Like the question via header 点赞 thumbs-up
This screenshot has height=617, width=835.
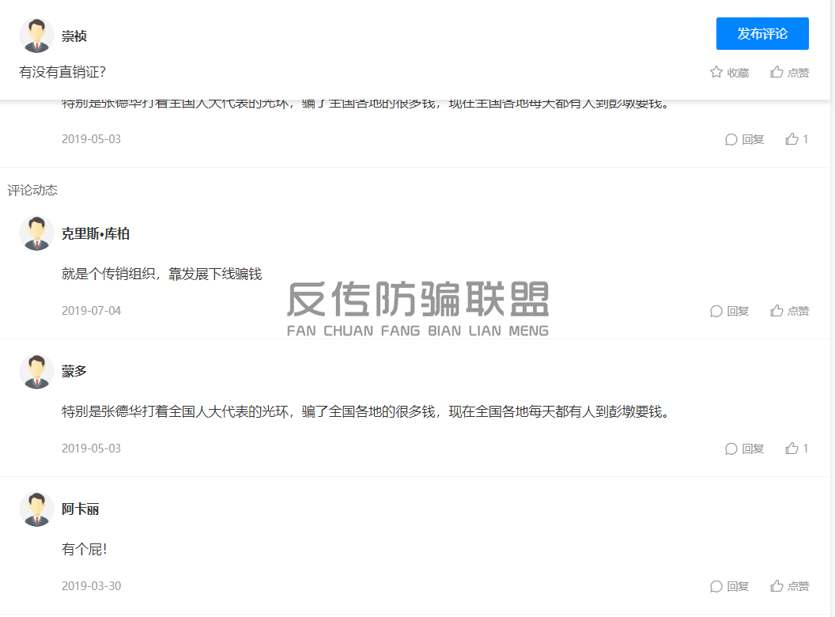(x=777, y=73)
